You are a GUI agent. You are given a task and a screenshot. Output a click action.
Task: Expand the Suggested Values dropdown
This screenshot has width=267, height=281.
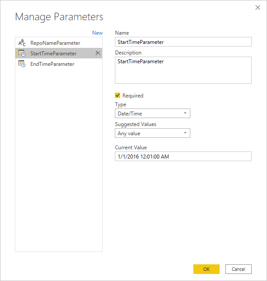pyautogui.click(x=152, y=133)
